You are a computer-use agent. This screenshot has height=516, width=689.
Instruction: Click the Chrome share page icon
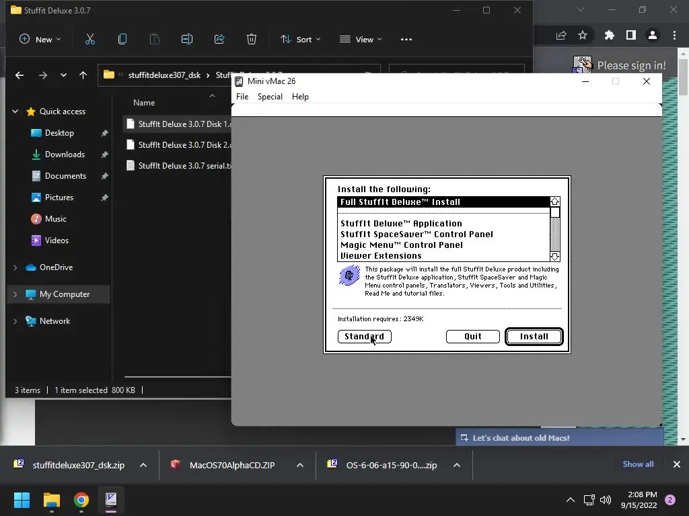pos(561,35)
